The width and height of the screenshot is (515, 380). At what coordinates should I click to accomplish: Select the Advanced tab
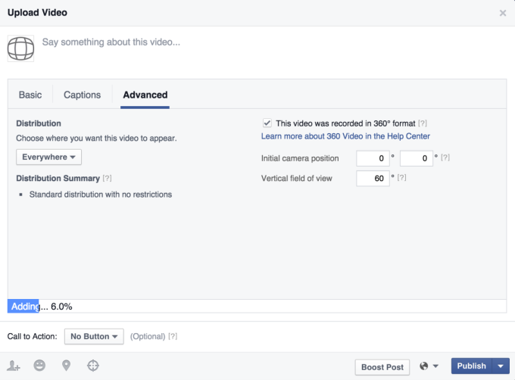(145, 95)
